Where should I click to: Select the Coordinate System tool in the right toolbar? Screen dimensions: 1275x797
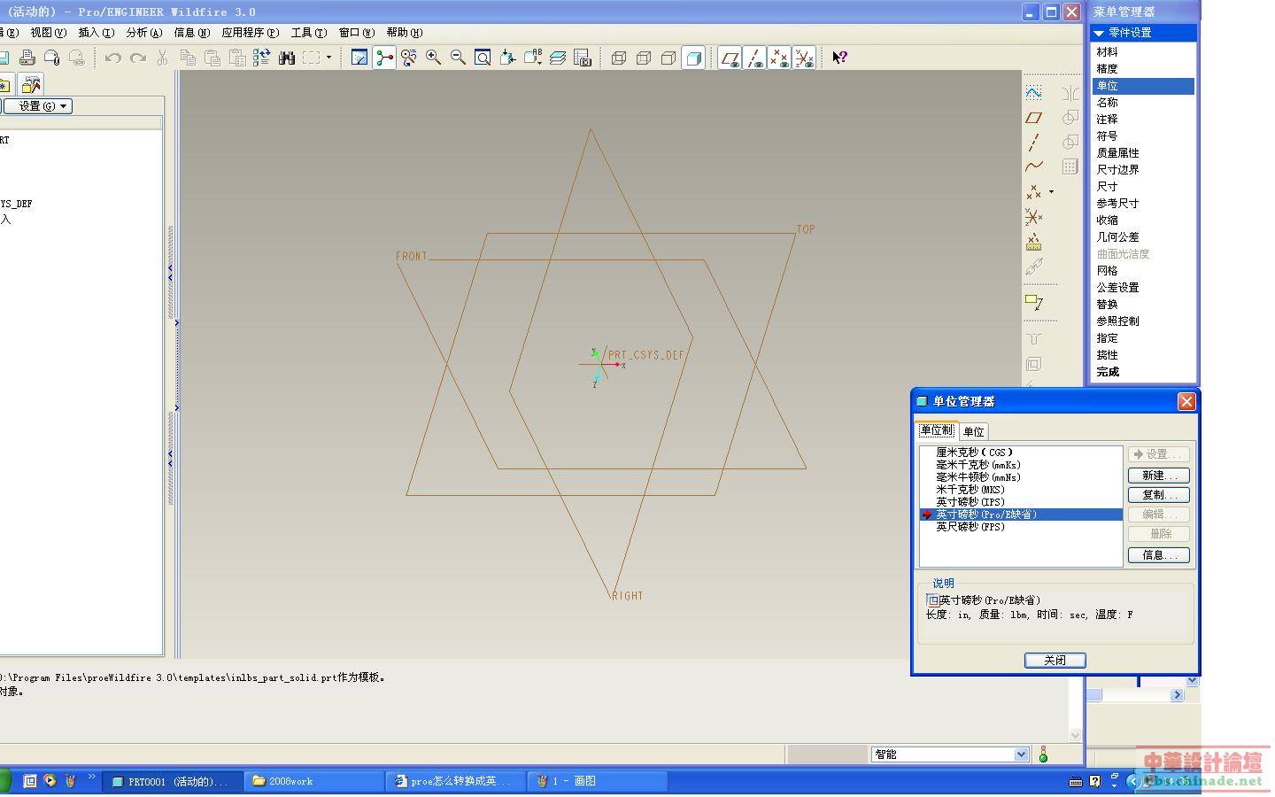(x=1033, y=216)
